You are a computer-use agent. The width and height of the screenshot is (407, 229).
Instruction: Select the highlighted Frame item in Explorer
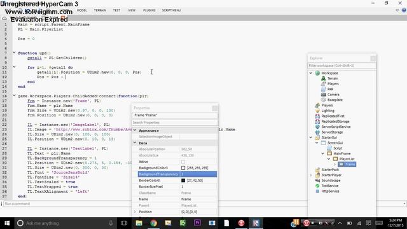[347, 164]
